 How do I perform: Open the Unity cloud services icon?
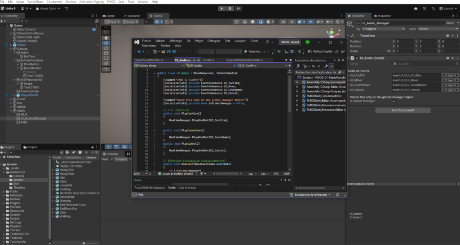pos(417,8)
